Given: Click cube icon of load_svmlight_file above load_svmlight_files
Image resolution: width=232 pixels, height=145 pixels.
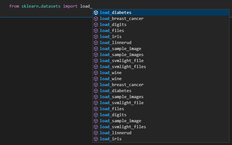Looking at the screenshot, I should [x=96, y=61].
